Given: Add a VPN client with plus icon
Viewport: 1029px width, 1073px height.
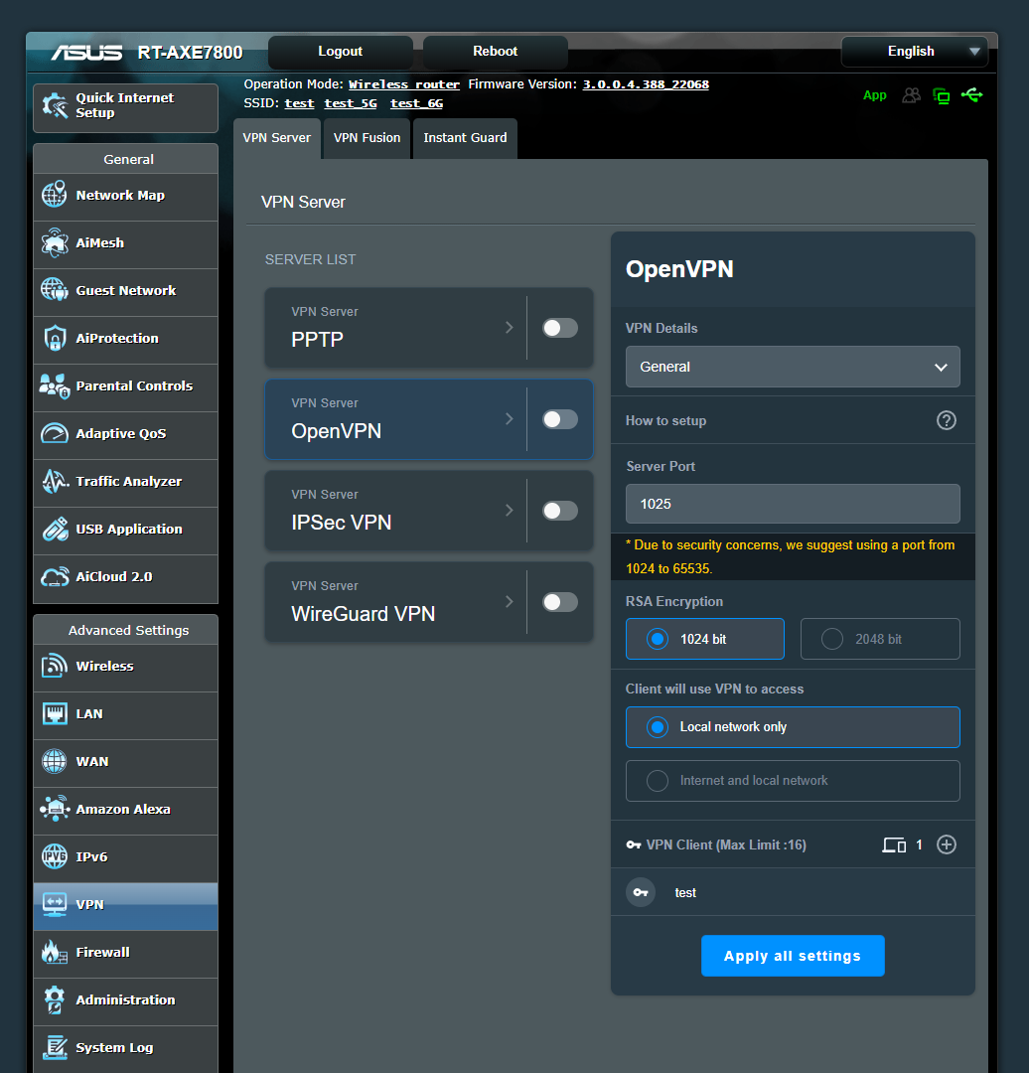Looking at the screenshot, I should pos(947,844).
